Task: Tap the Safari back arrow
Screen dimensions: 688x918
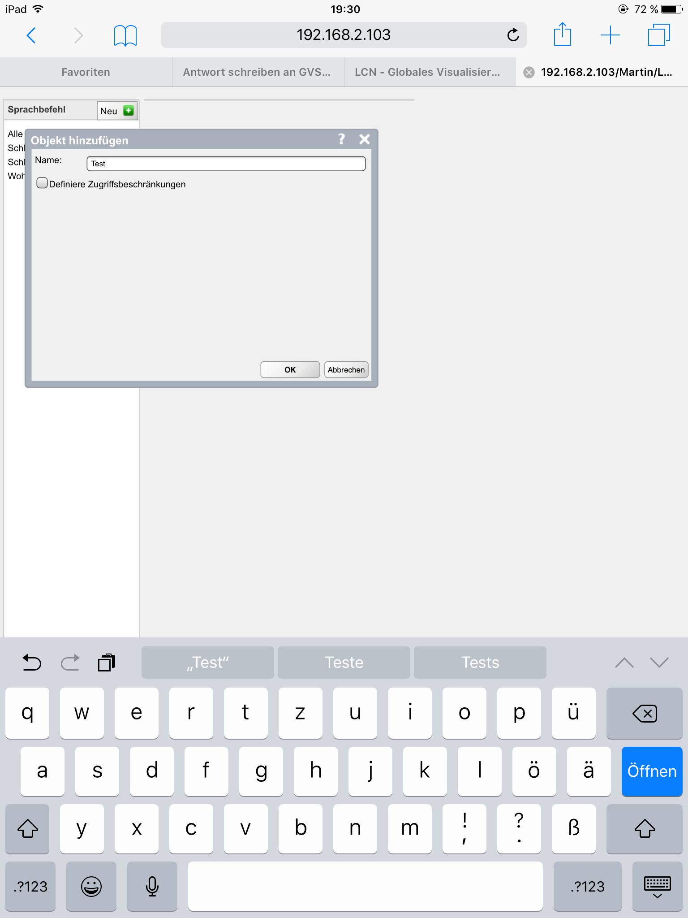Action: click(x=31, y=35)
